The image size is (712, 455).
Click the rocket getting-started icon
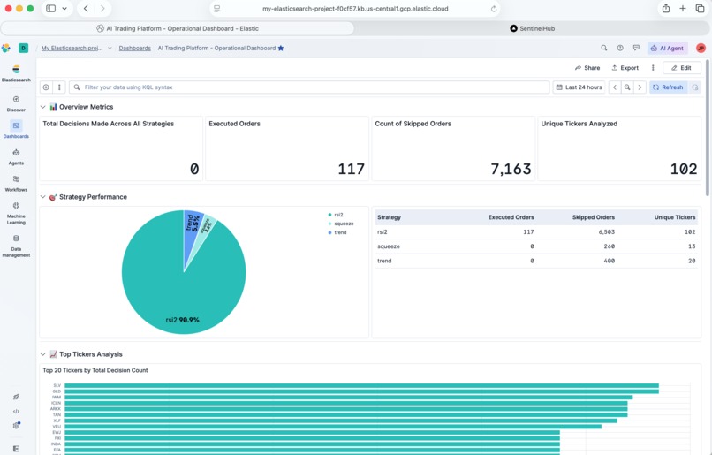16,397
